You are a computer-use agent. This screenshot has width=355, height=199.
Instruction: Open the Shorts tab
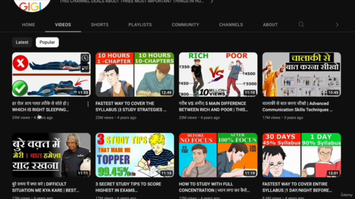[x=100, y=25]
